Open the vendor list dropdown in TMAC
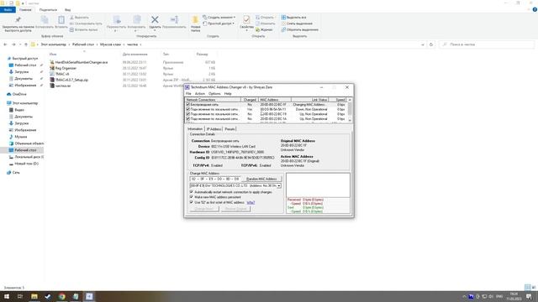The width and height of the screenshot is (538, 302). coord(279,185)
